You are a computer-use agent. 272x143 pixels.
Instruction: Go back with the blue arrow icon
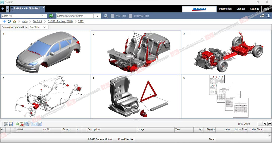[4, 21]
